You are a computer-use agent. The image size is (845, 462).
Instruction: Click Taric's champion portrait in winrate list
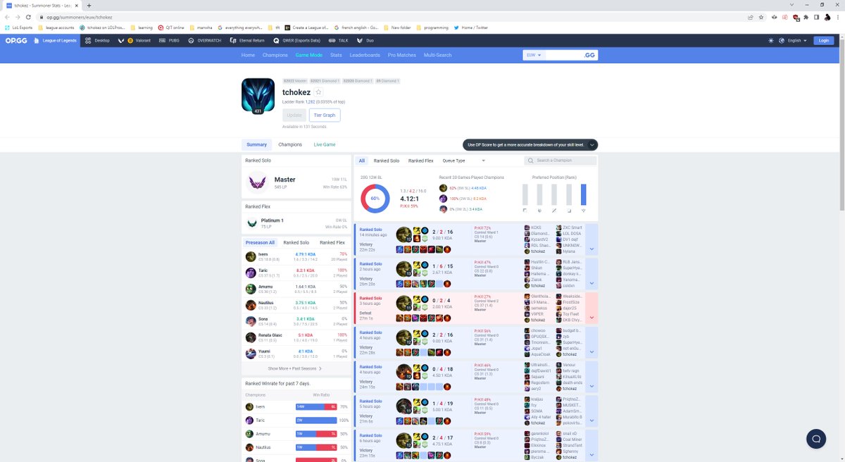(x=249, y=420)
